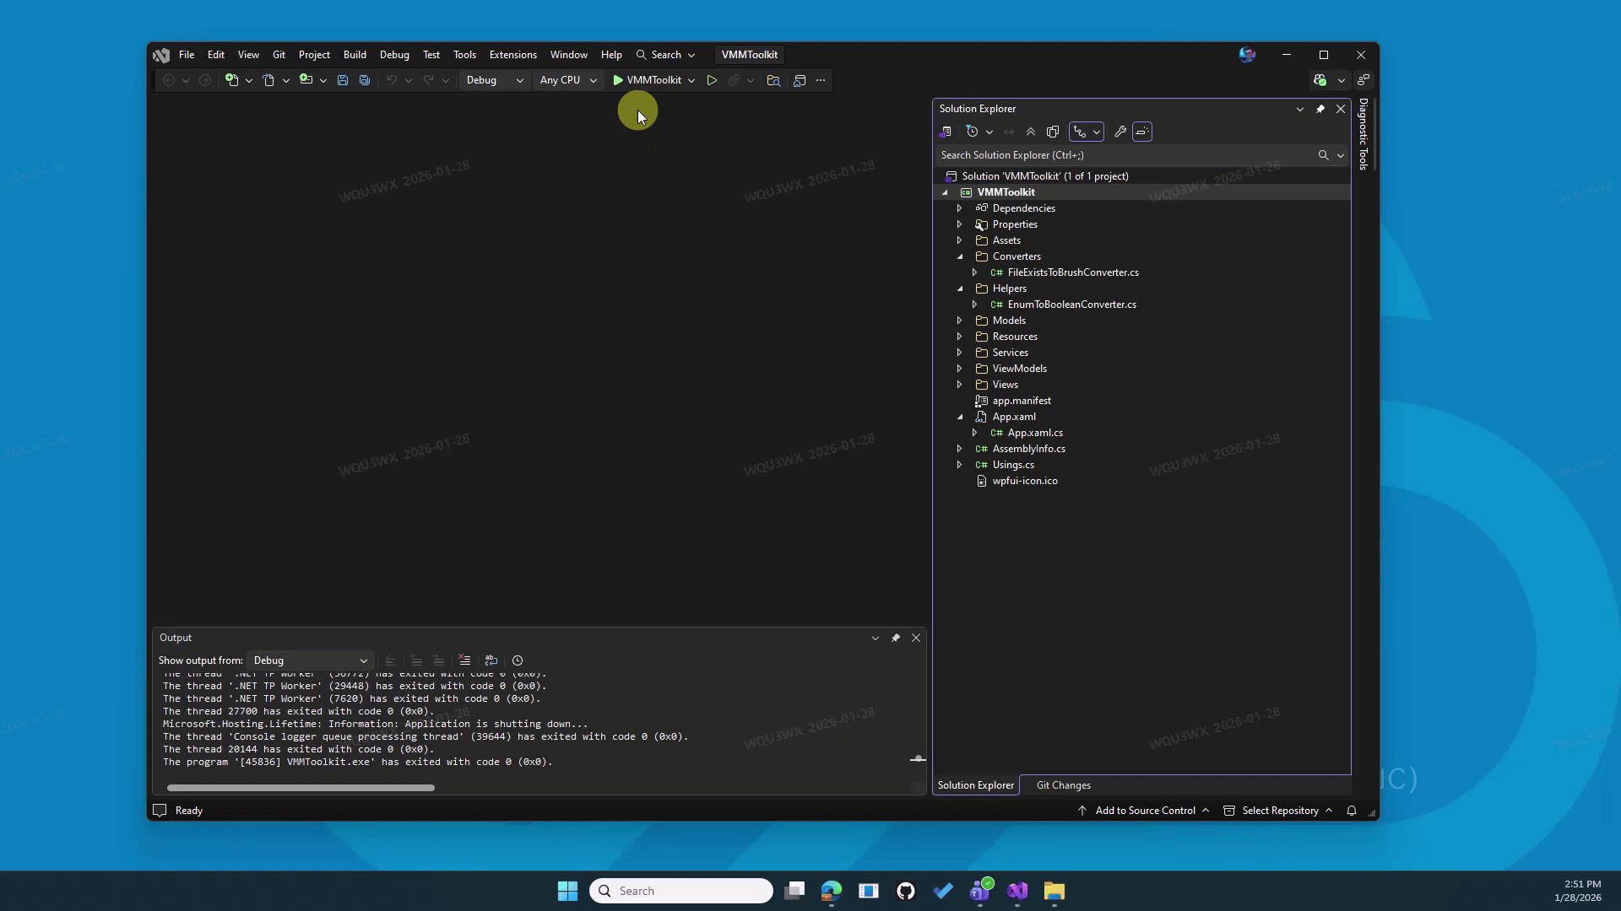
Task: Pin the Output window
Action: (896, 639)
